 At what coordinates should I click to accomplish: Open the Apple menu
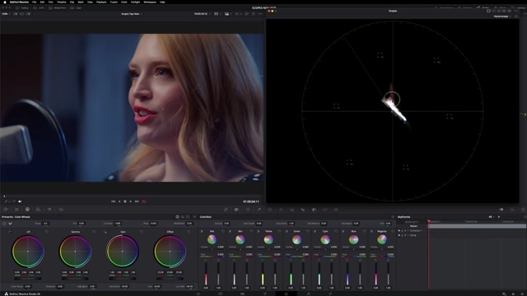[5, 2]
